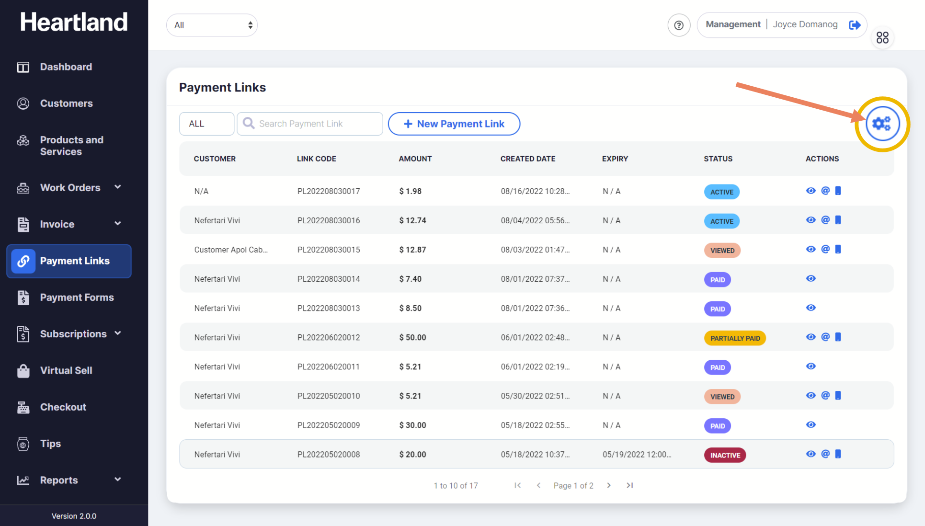Click the logout arrow icon
Screen dimensions: 925x526
click(x=854, y=25)
